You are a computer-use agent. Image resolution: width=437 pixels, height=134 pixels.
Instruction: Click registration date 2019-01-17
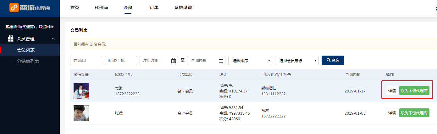[x=355, y=91]
